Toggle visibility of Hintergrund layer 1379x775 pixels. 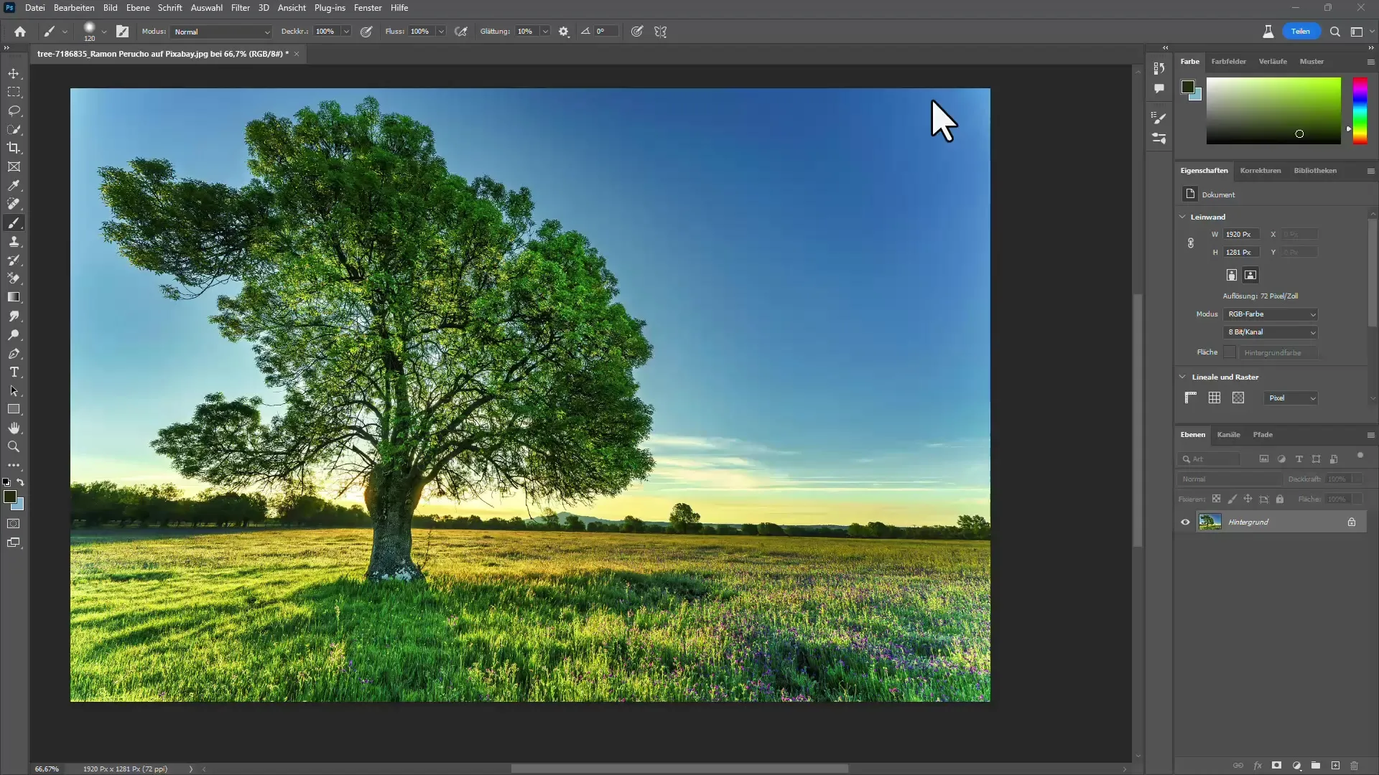coord(1185,522)
